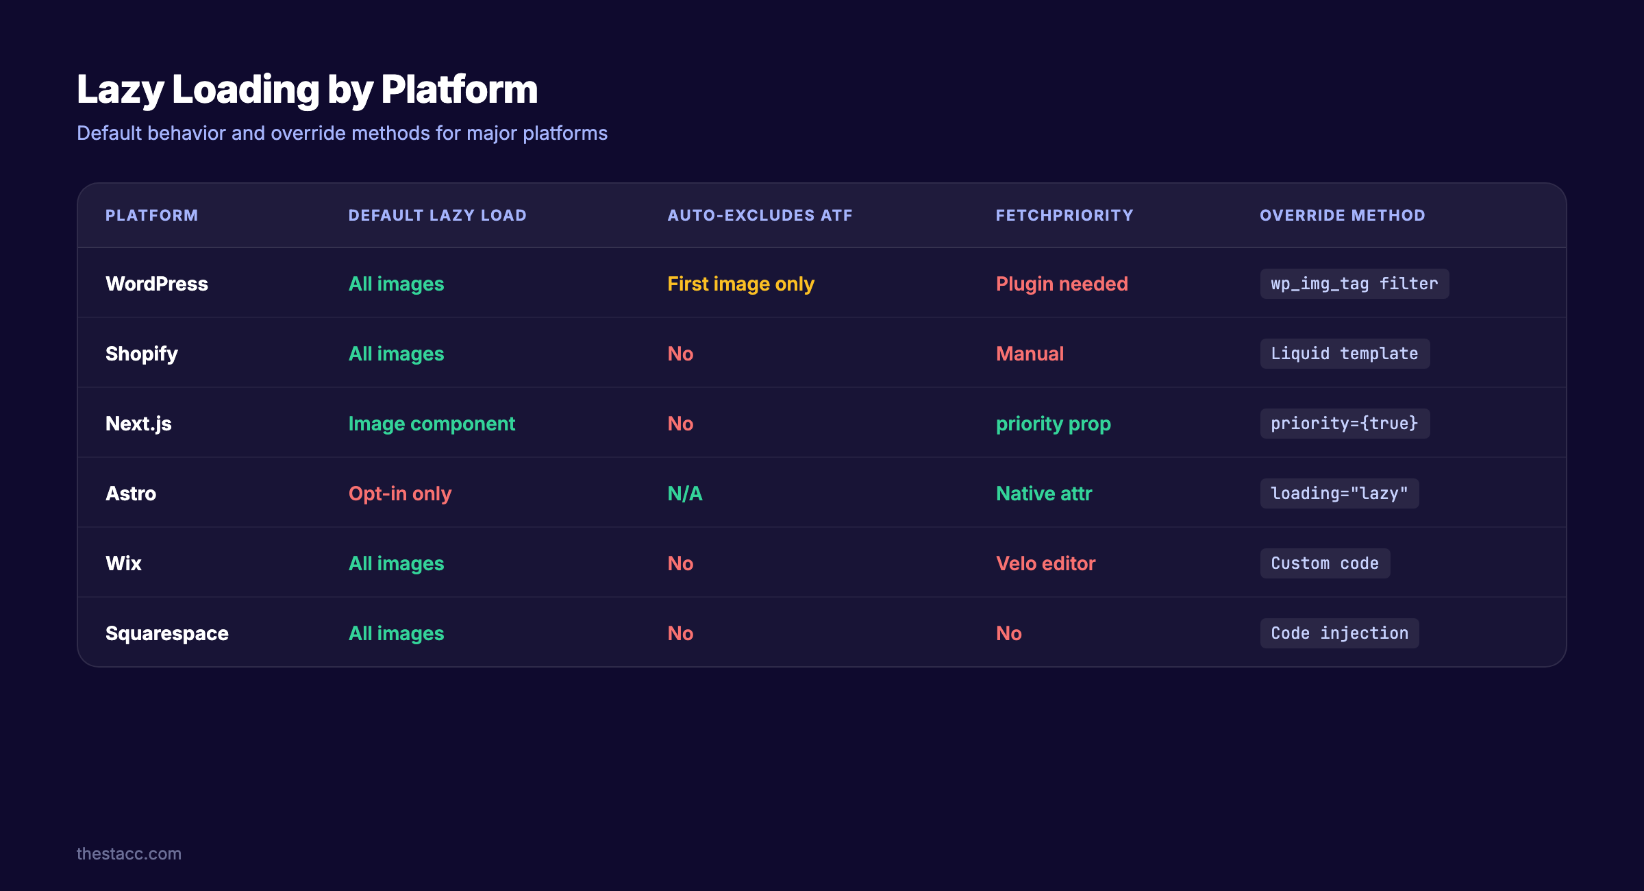
Task: Click the Custom code badge
Action: click(1325, 563)
